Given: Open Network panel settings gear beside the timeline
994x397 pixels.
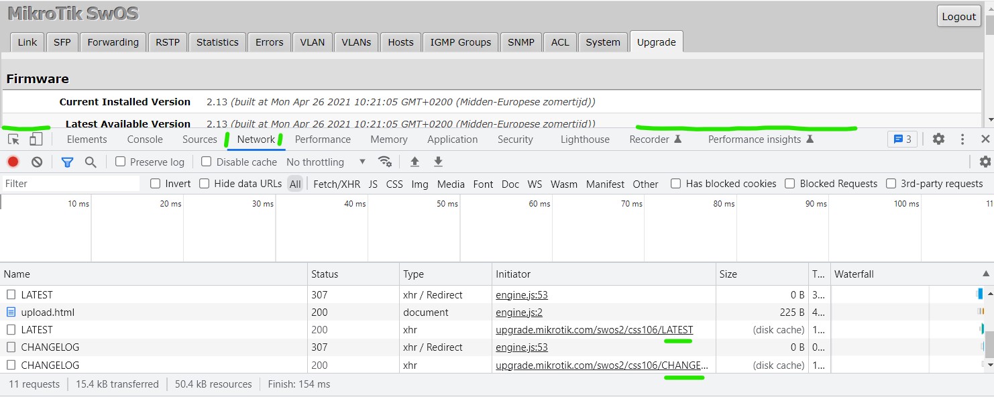Looking at the screenshot, I should point(985,162).
